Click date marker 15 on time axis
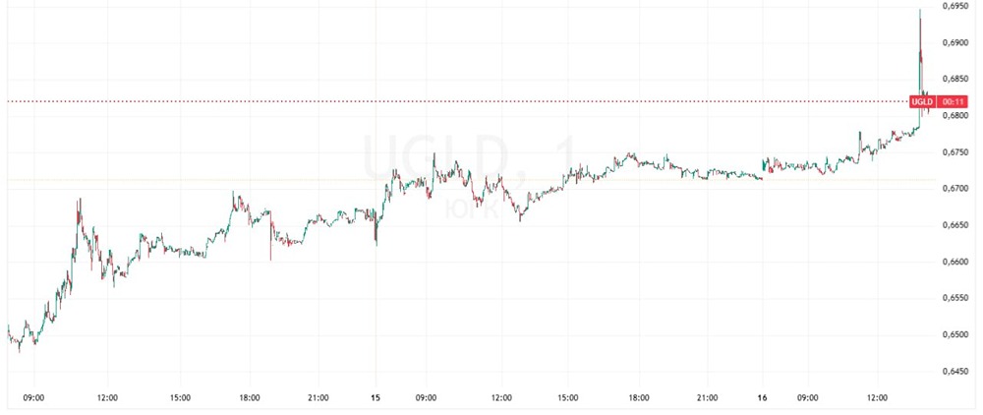 tap(376, 398)
